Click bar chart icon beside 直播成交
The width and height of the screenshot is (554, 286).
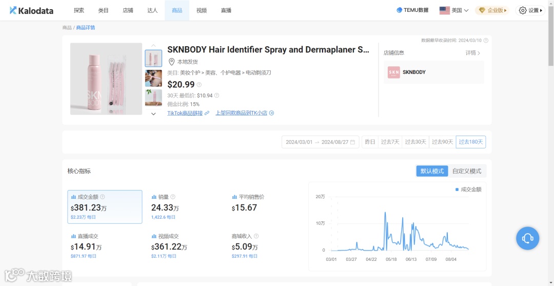73,236
